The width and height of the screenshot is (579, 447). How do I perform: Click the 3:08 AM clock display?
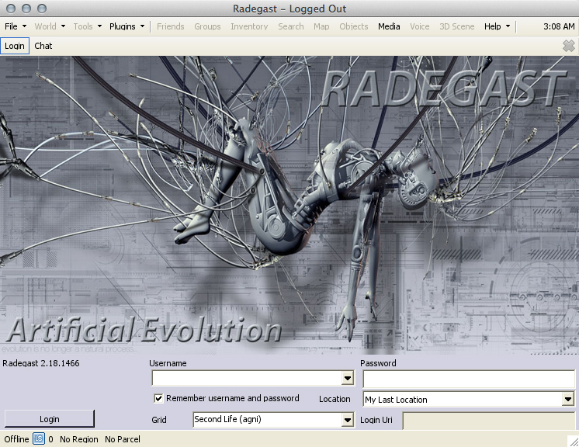coord(559,26)
